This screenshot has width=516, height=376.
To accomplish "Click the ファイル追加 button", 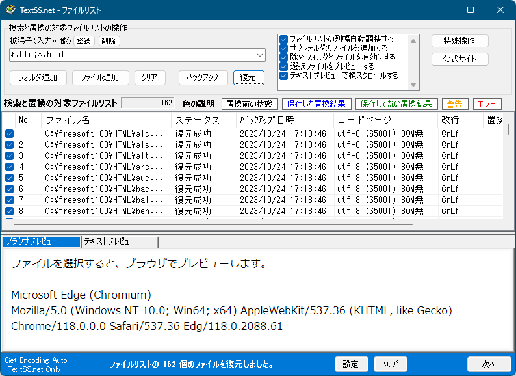I will [100, 78].
